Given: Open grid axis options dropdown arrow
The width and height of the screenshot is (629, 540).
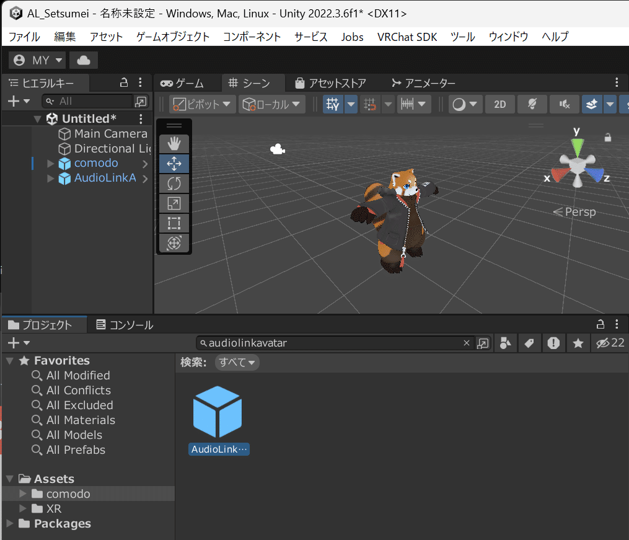Looking at the screenshot, I should point(351,104).
